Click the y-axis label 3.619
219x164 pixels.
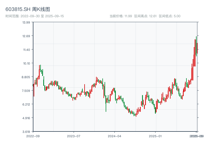(26, 132)
